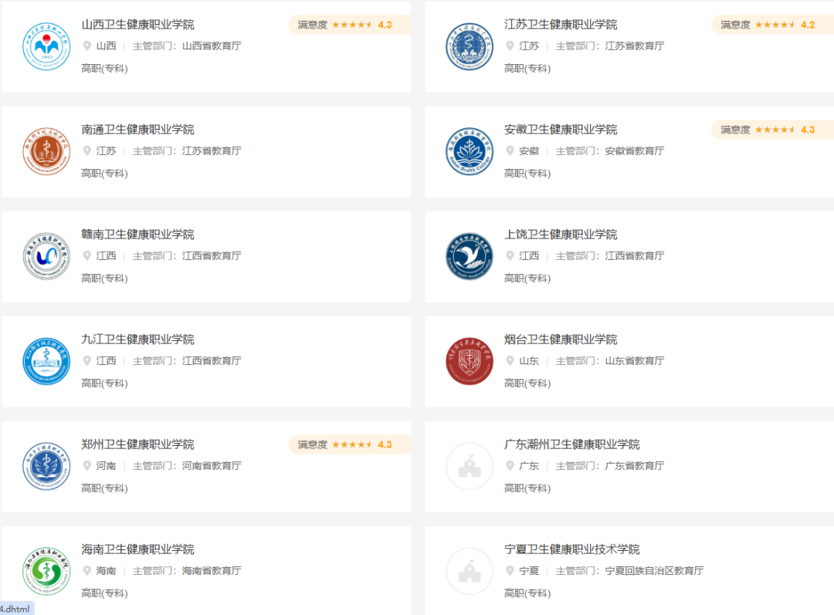Click the location pin in 赣南卫生健康职业学院 card
This screenshot has height=615, width=834.
(87, 255)
